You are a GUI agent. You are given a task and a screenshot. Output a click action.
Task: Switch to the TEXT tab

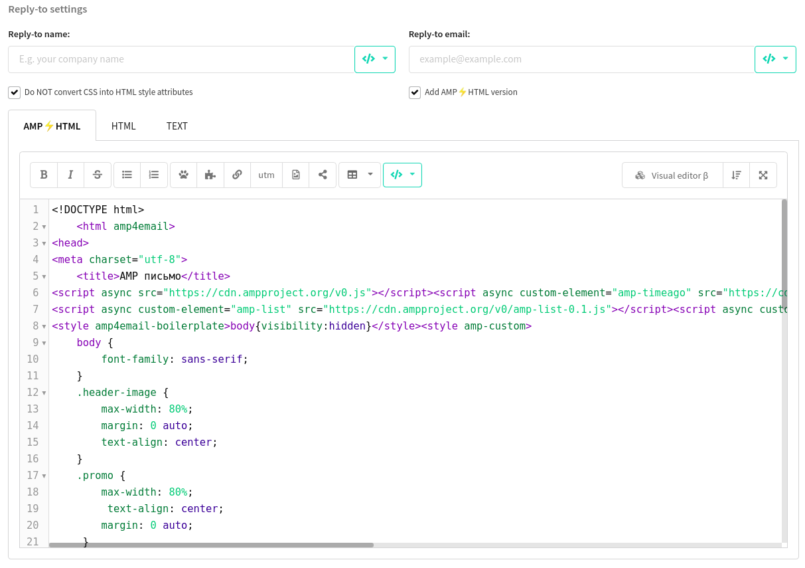pos(177,126)
